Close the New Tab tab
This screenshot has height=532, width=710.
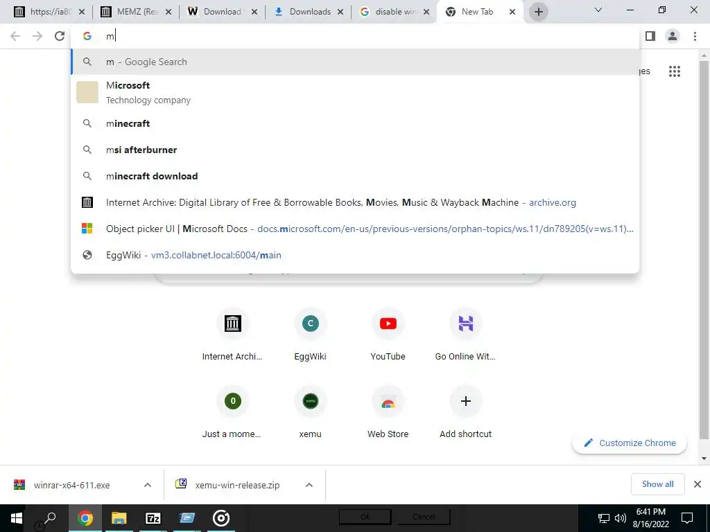tap(512, 12)
